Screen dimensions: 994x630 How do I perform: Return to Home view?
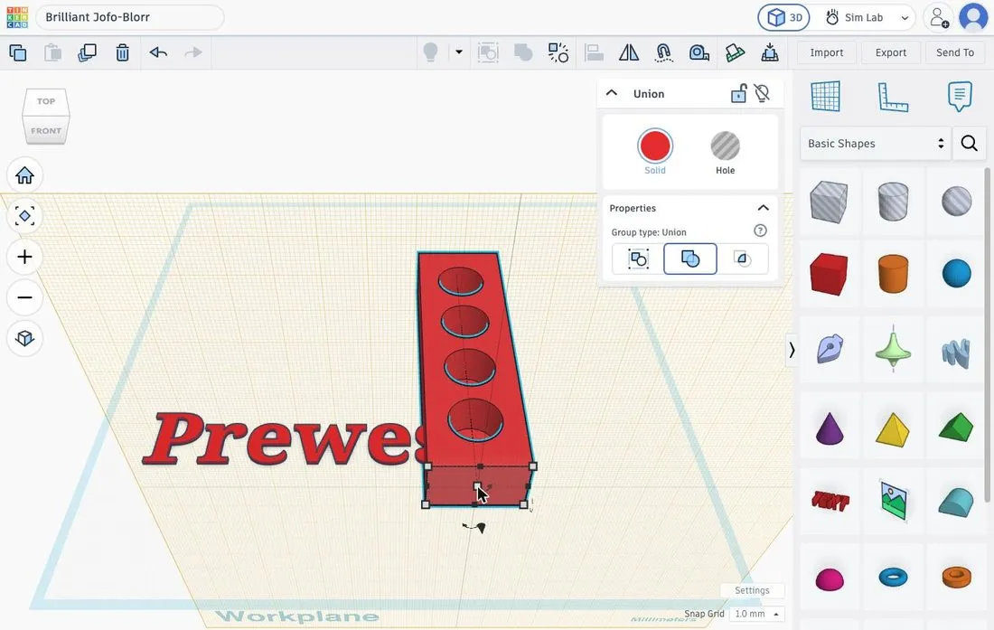pyautogui.click(x=24, y=175)
